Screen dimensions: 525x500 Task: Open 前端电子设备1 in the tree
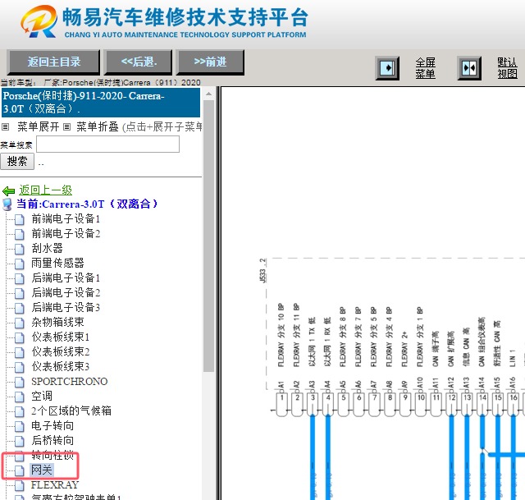pyautogui.click(x=66, y=219)
